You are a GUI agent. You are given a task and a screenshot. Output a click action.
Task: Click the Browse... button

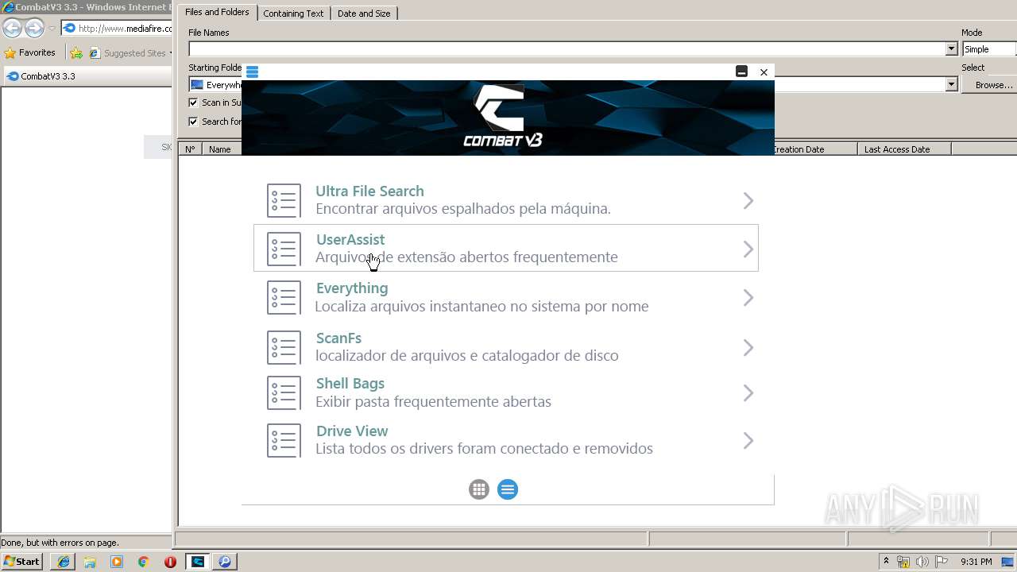[989, 85]
